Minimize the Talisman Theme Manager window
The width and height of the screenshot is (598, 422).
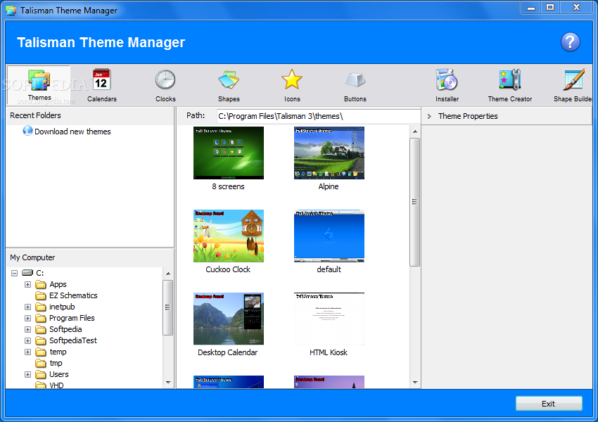tap(531, 7)
